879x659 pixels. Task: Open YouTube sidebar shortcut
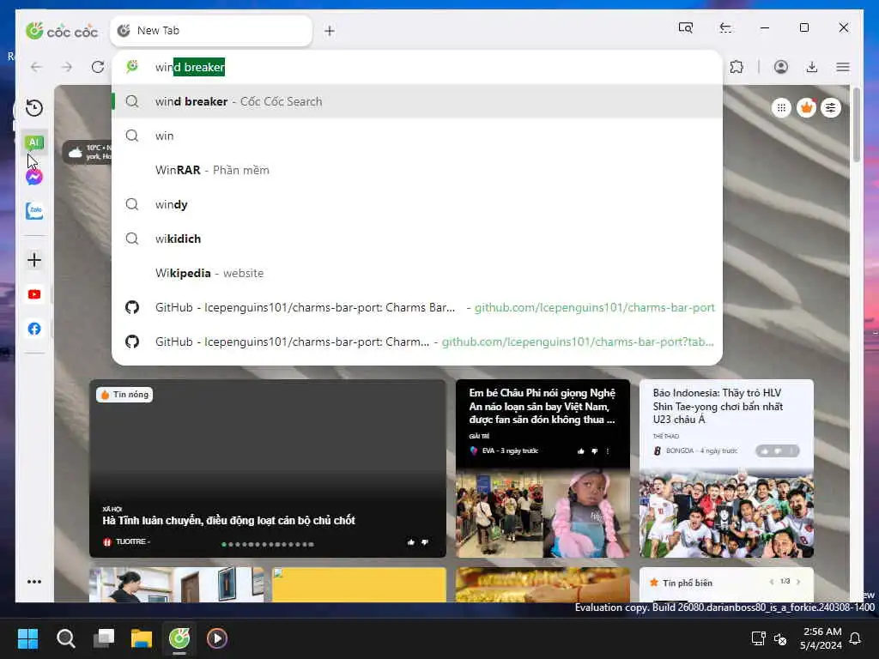tap(34, 294)
